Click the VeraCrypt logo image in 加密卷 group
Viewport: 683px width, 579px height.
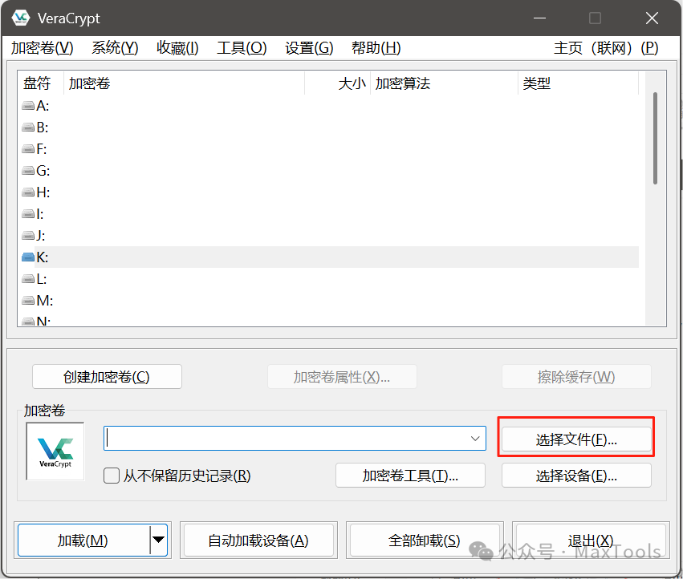point(55,451)
